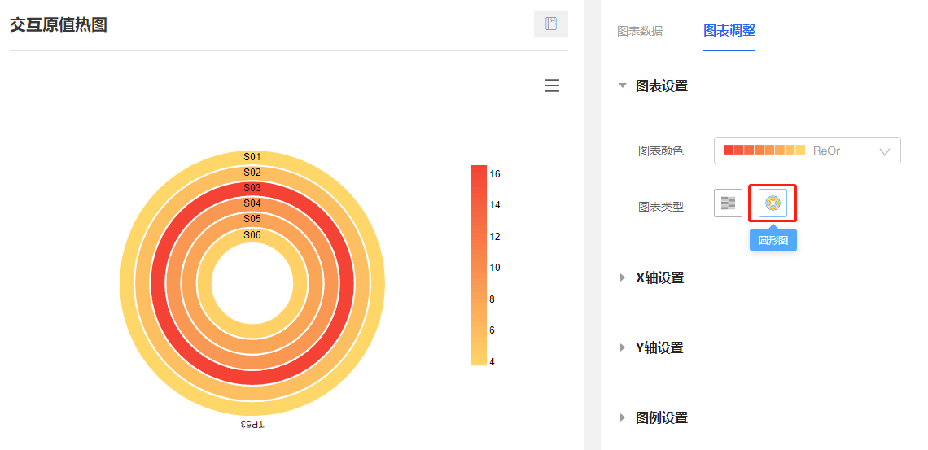Click the heatmap color legend bar
Viewport: 928px width, 450px height.
[x=478, y=265]
